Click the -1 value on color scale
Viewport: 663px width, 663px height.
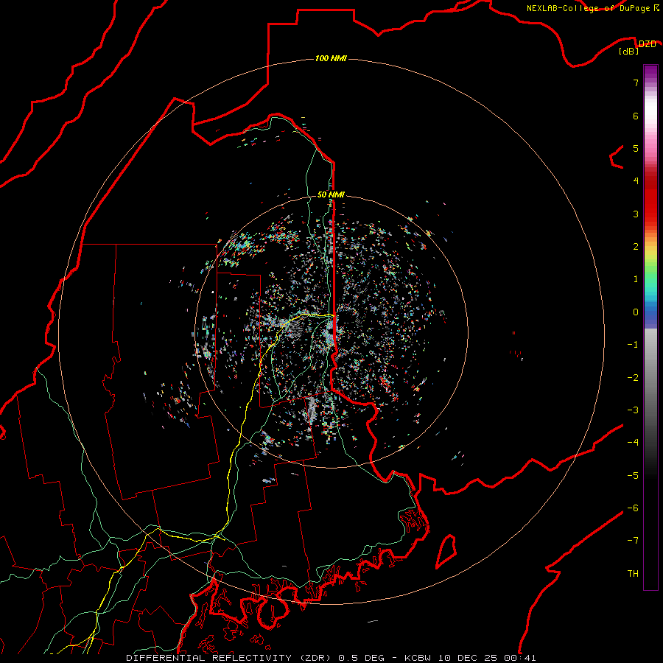pos(633,345)
